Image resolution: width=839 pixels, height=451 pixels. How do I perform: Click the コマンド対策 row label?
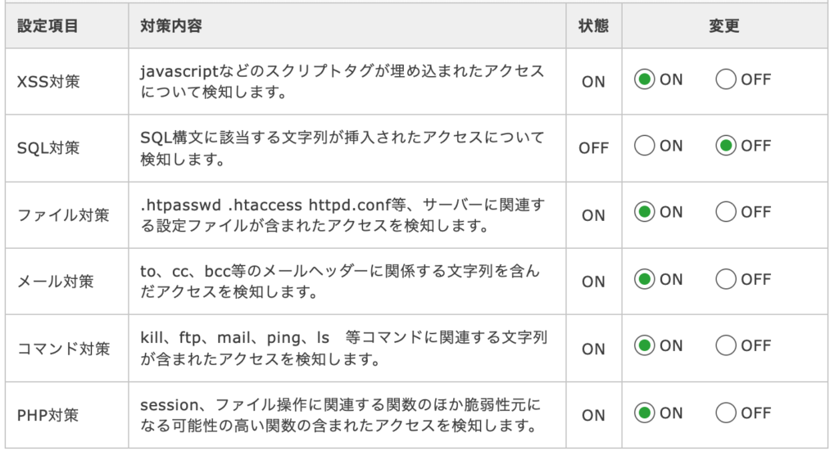pos(64,349)
